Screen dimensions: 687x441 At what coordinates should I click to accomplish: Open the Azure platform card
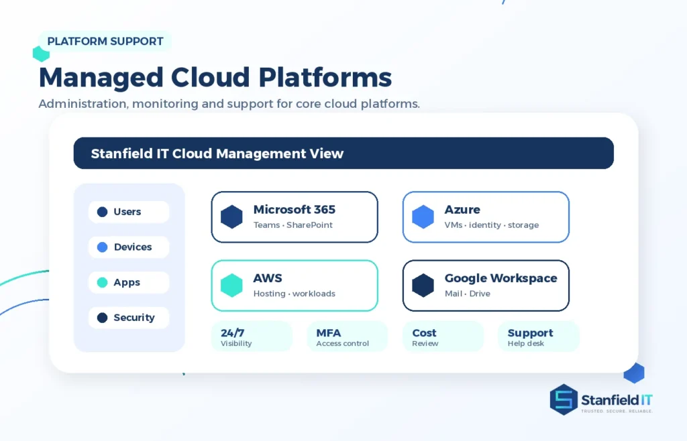tap(486, 217)
